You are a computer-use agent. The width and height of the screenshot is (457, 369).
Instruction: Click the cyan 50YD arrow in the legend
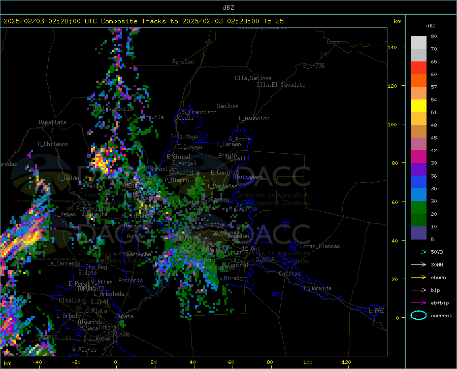point(418,252)
